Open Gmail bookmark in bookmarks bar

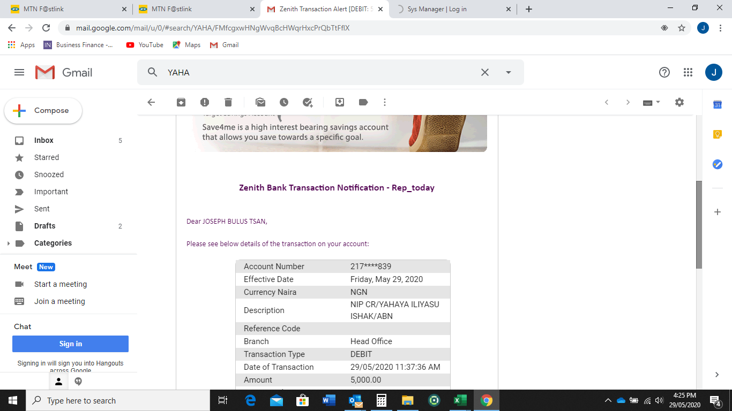225,45
